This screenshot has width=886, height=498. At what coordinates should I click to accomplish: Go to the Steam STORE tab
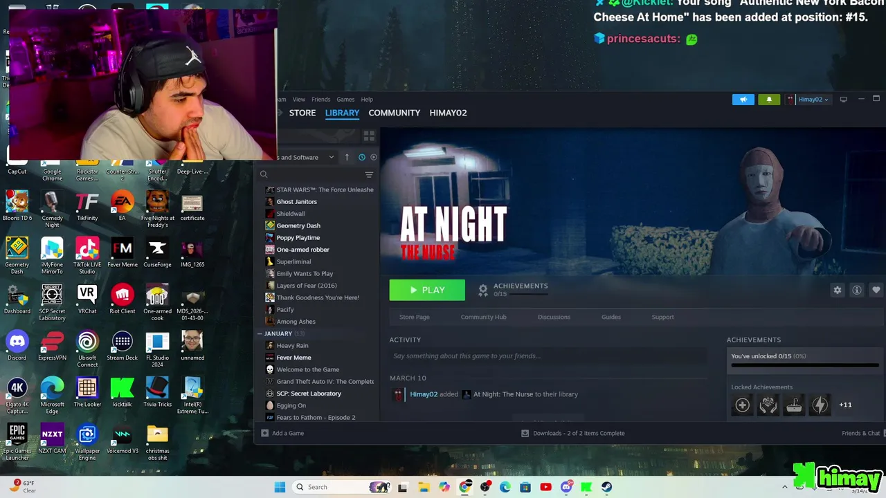[x=302, y=113]
